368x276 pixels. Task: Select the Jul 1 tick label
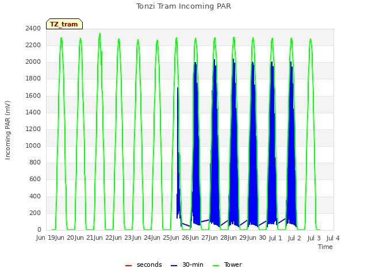click(275, 238)
